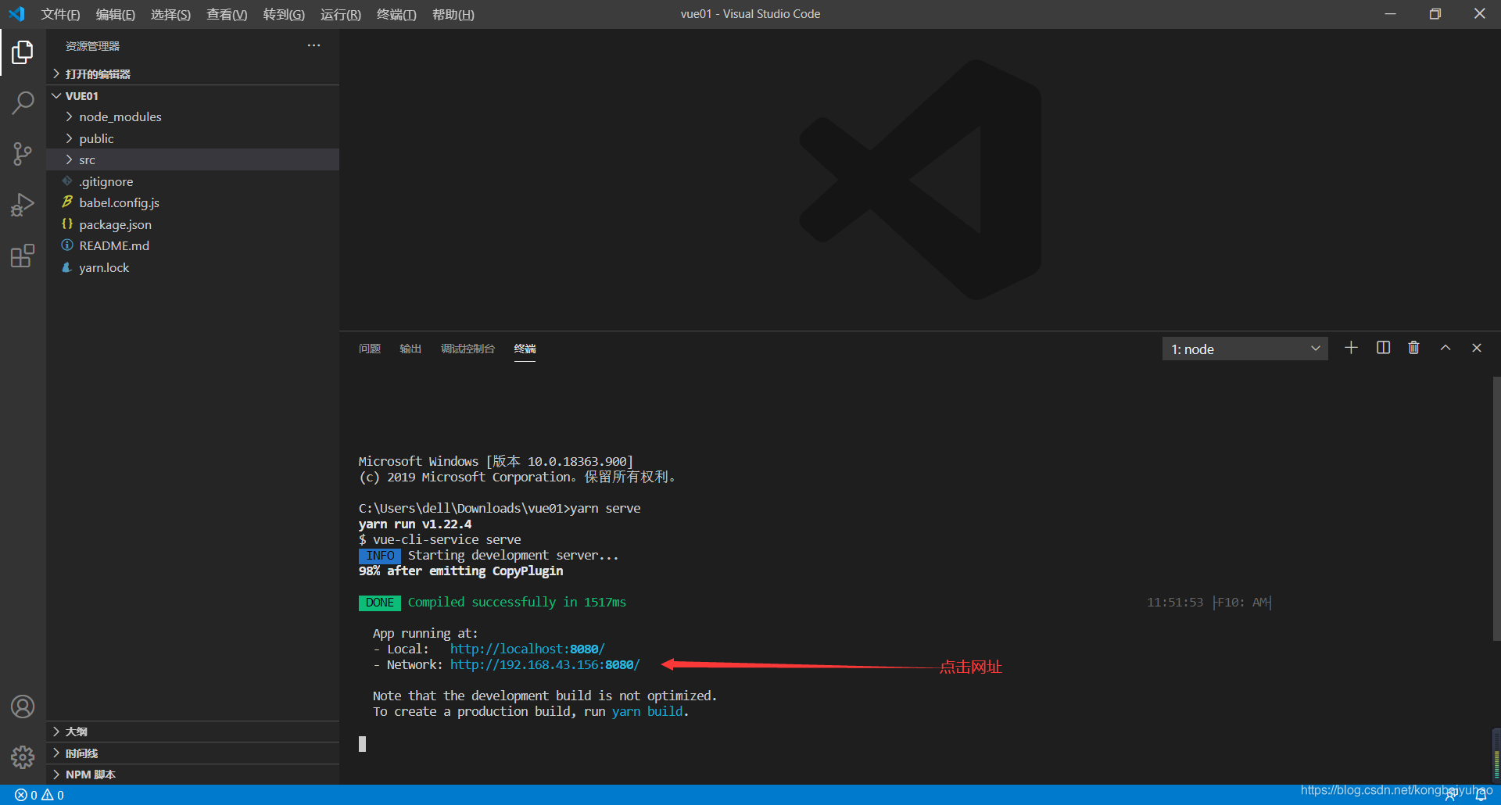The width and height of the screenshot is (1501, 805).
Task: Maximize the terminal panel with caret icon
Action: point(1445,348)
